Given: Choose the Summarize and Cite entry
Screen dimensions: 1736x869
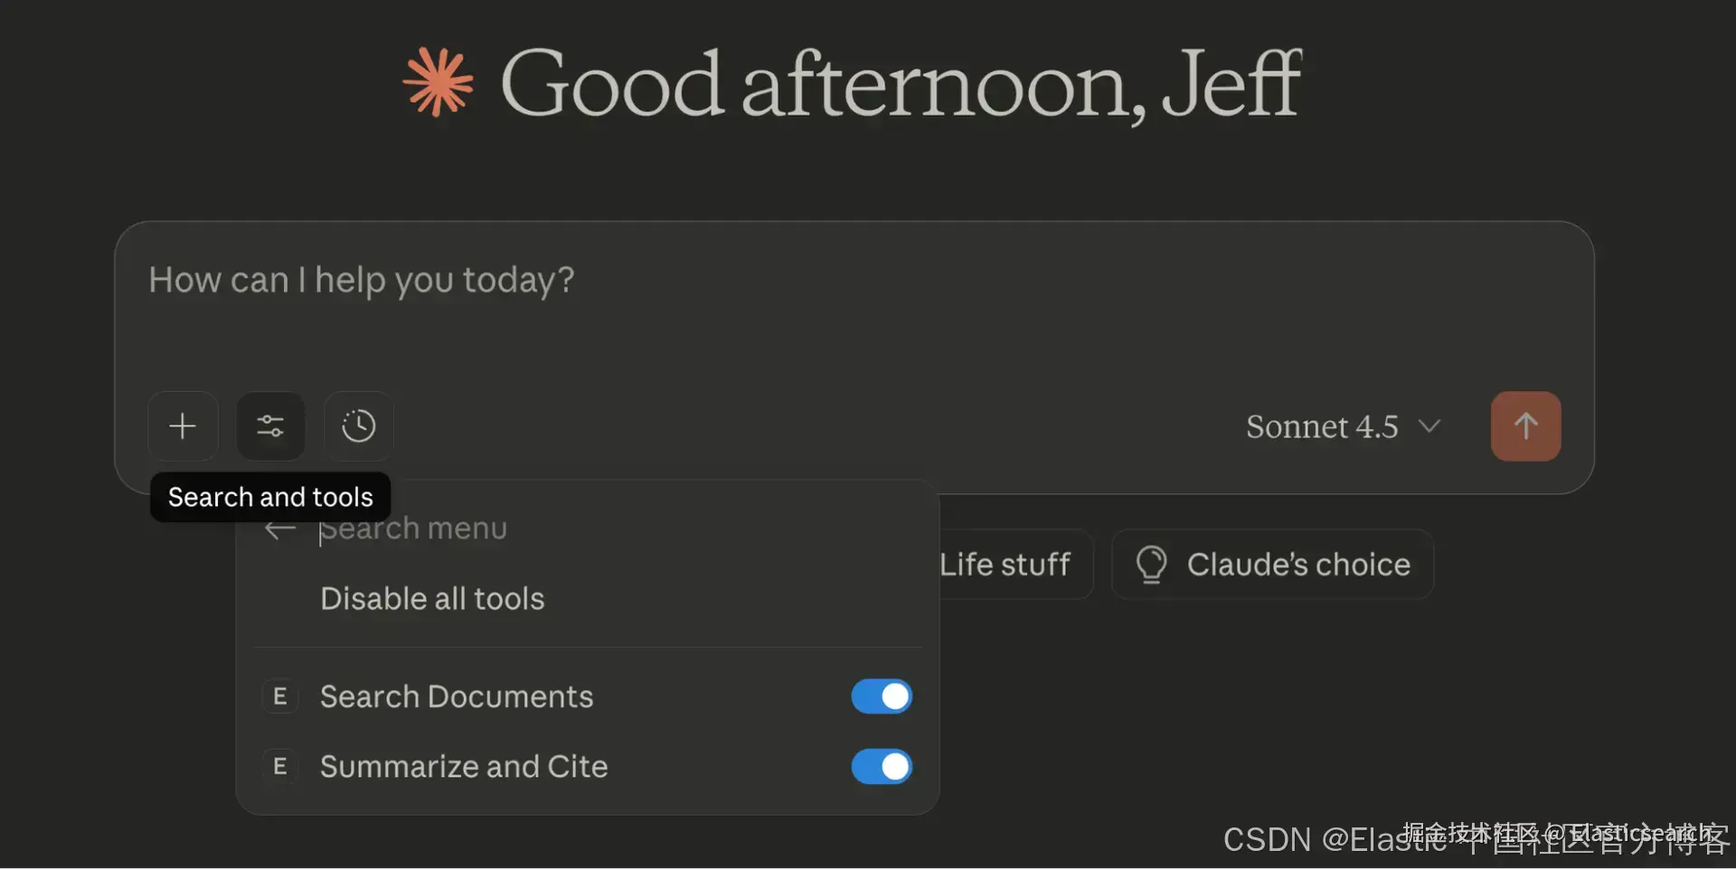Looking at the screenshot, I should point(464,767).
